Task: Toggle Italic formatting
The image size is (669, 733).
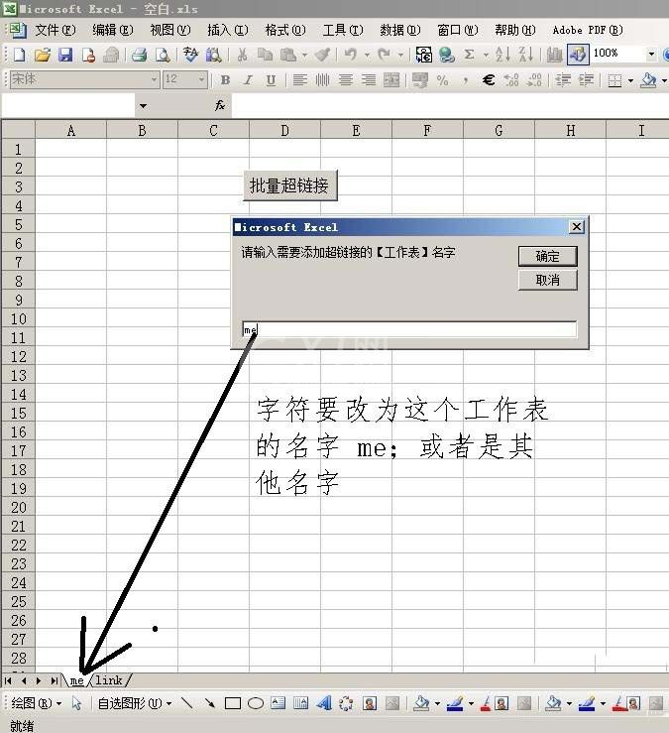Action: tap(248, 80)
